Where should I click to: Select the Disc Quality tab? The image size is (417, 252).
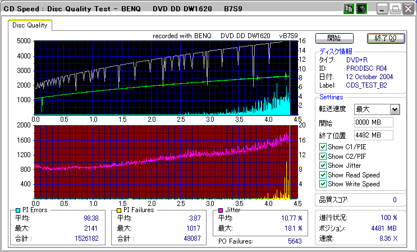point(30,25)
